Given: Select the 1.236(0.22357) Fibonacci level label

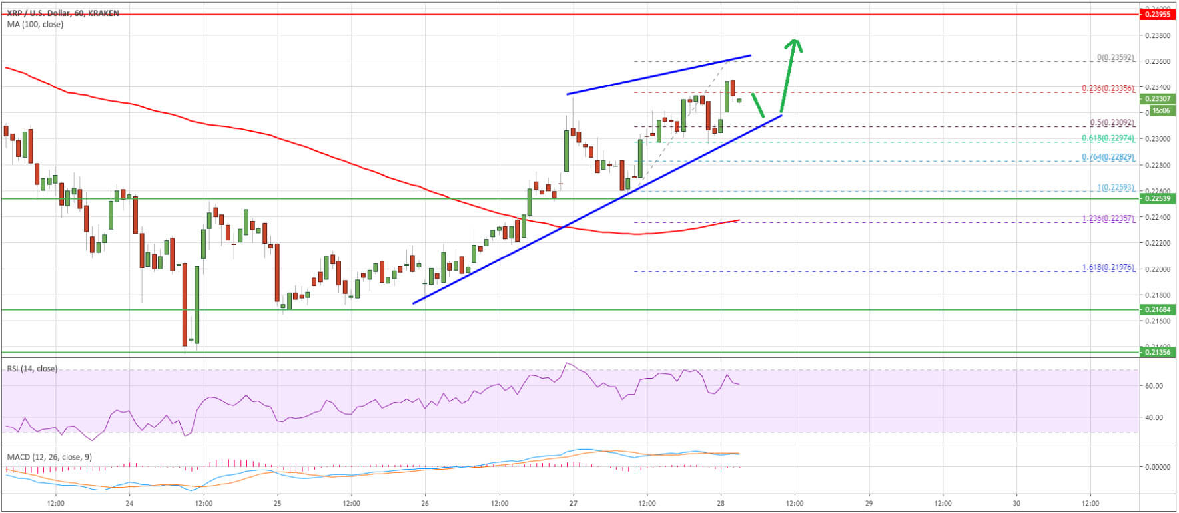Looking at the screenshot, I should tap(1108, 218).
